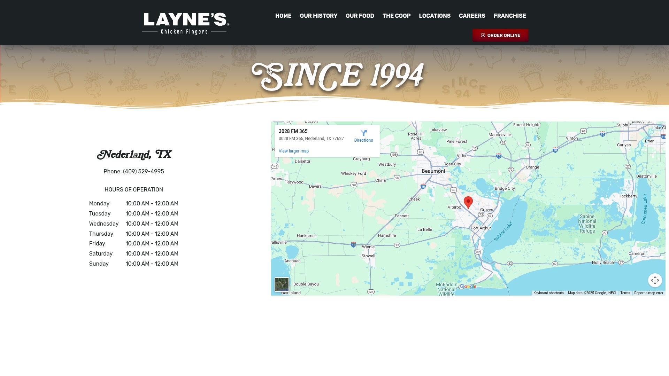Open the HOME menu item
Image resolution: width=669 pixels, height=376 pixels.
283,16
